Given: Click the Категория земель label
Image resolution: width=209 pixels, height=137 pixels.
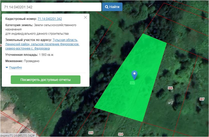Looking at the screenshot, I should tap(19, 25).
